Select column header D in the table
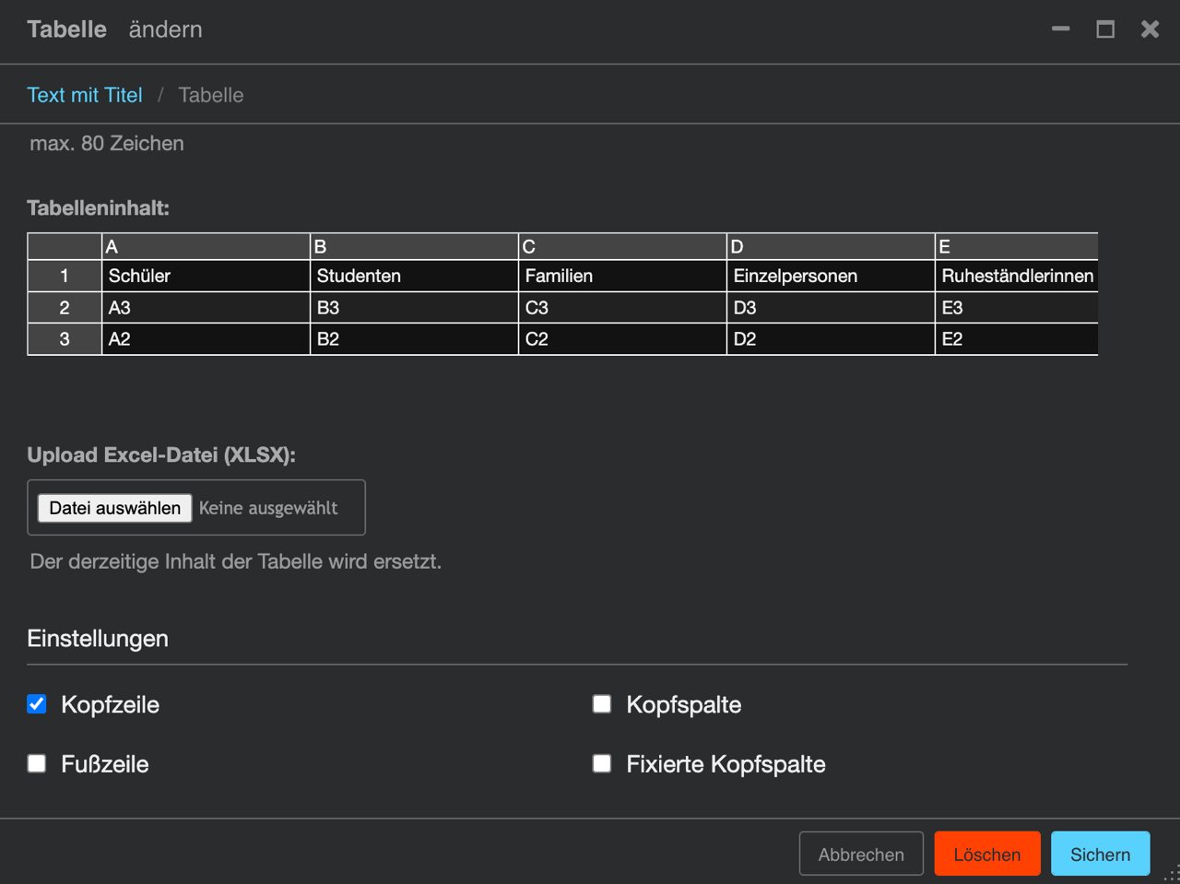This screenshot has height=884, width=1180. click(x=831, y=246)
